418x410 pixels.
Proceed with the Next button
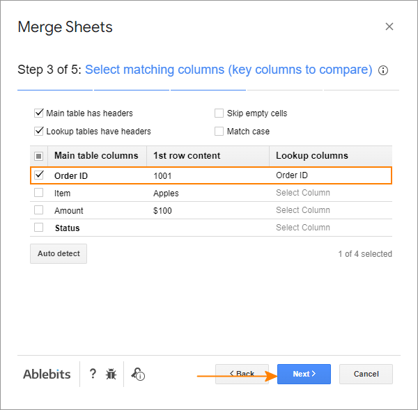point(304,374)
